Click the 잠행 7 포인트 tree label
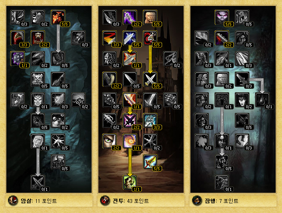Screen dimensions: 282x213 [x=221, y=201]
